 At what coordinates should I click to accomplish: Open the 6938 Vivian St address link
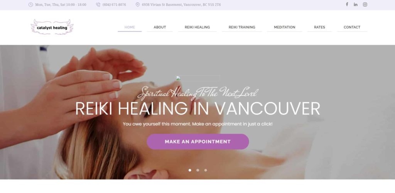coord(181,5)
